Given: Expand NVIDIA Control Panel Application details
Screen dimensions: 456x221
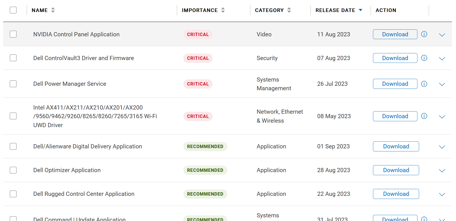Looking at the screenshot, I should [x=442, y=35].
